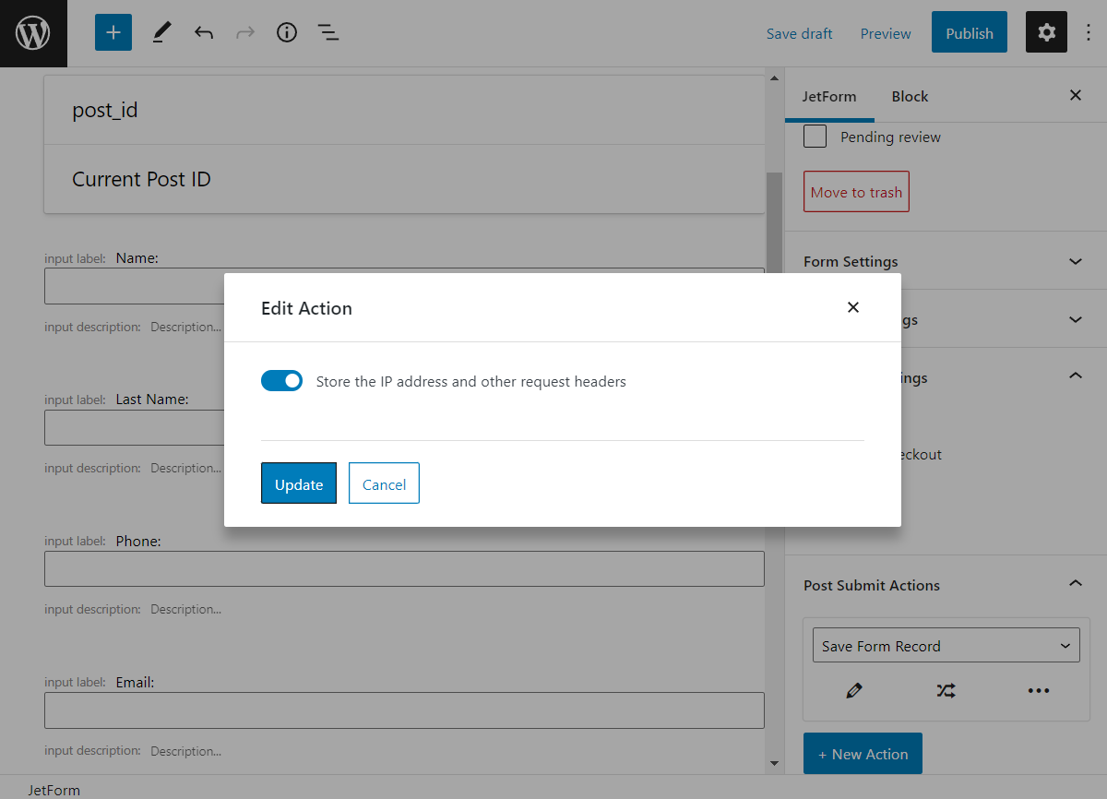Image resolution: width=1107 pixels, height=799 pixels.
Task: Collapse the Post Submit Actions section
Action: (x=1075, y=584)
